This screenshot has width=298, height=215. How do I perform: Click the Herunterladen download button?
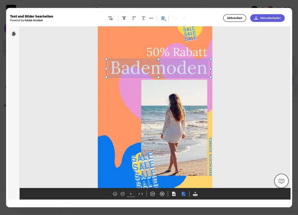267,18
